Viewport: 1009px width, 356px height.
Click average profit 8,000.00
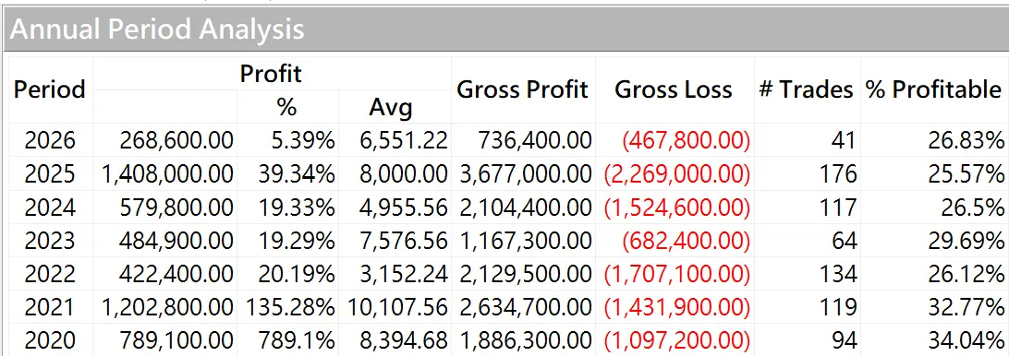(x=404, y=174)
